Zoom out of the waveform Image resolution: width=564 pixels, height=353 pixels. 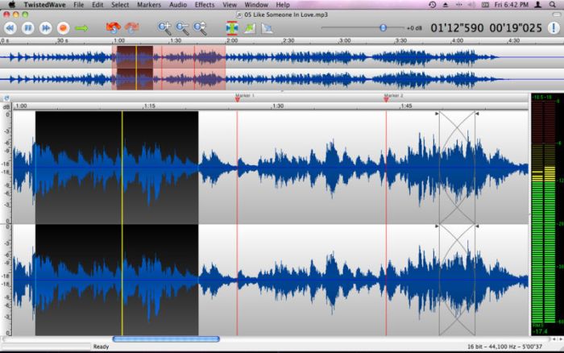(x=182, y=28)
